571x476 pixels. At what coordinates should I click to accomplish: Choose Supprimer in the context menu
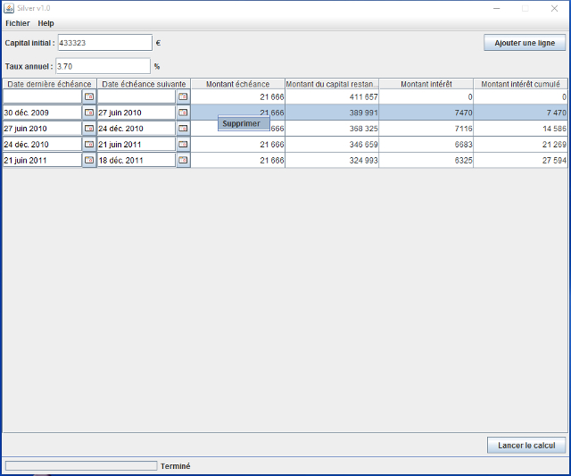tap(241, 124)
